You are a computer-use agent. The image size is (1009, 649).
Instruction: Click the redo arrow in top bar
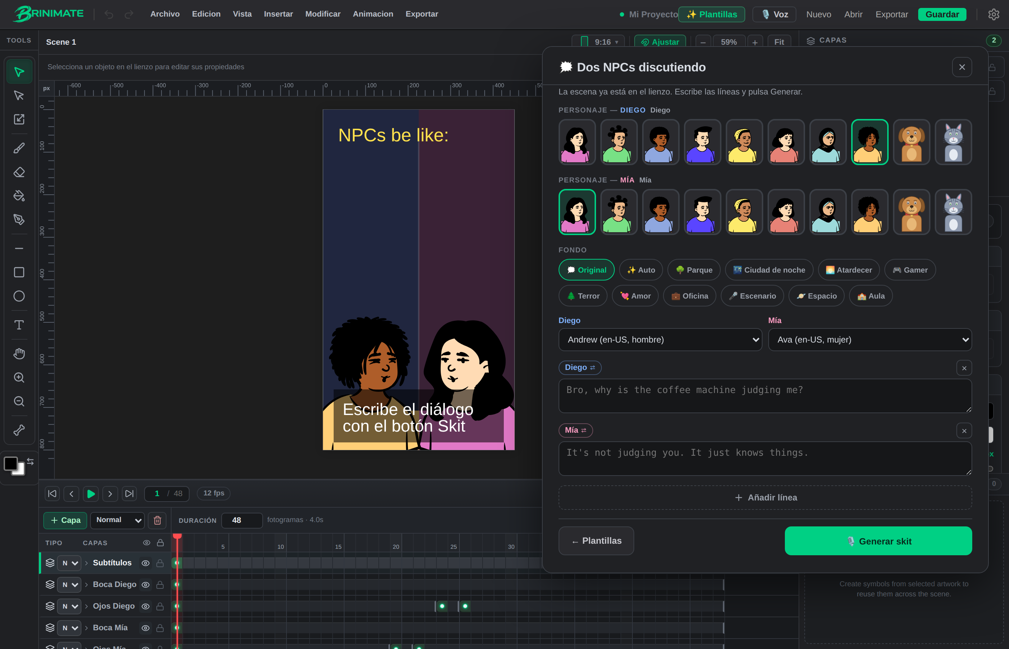coord(129,14)
